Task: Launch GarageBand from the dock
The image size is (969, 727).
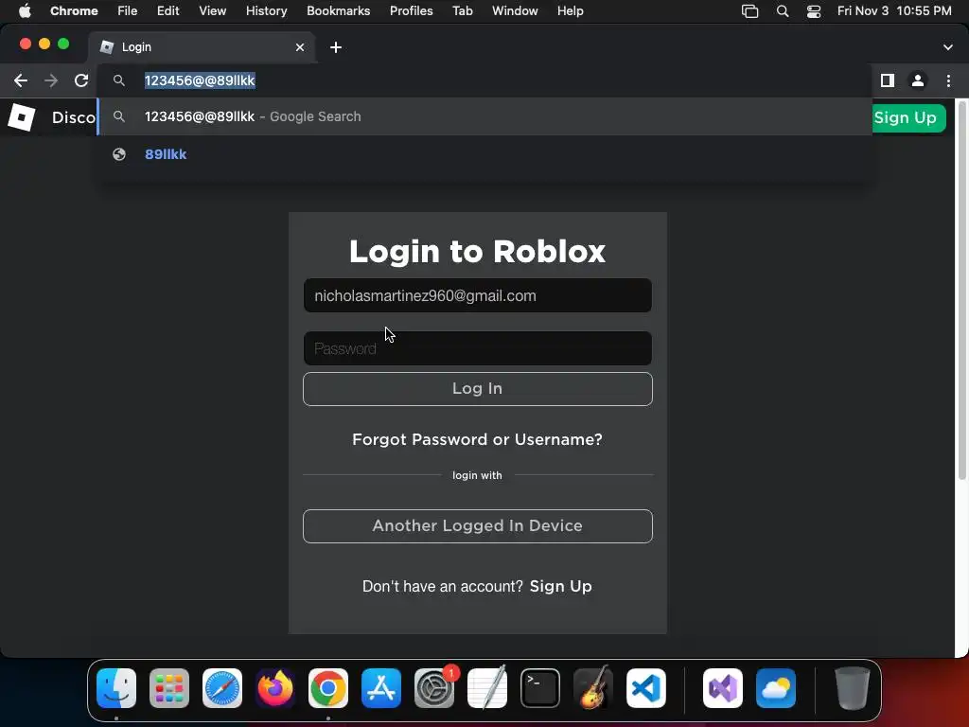Action: pyautogui.click(x=593, y=688)
